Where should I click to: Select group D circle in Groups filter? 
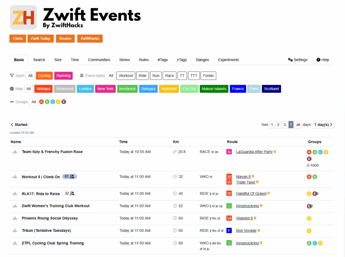58,102
